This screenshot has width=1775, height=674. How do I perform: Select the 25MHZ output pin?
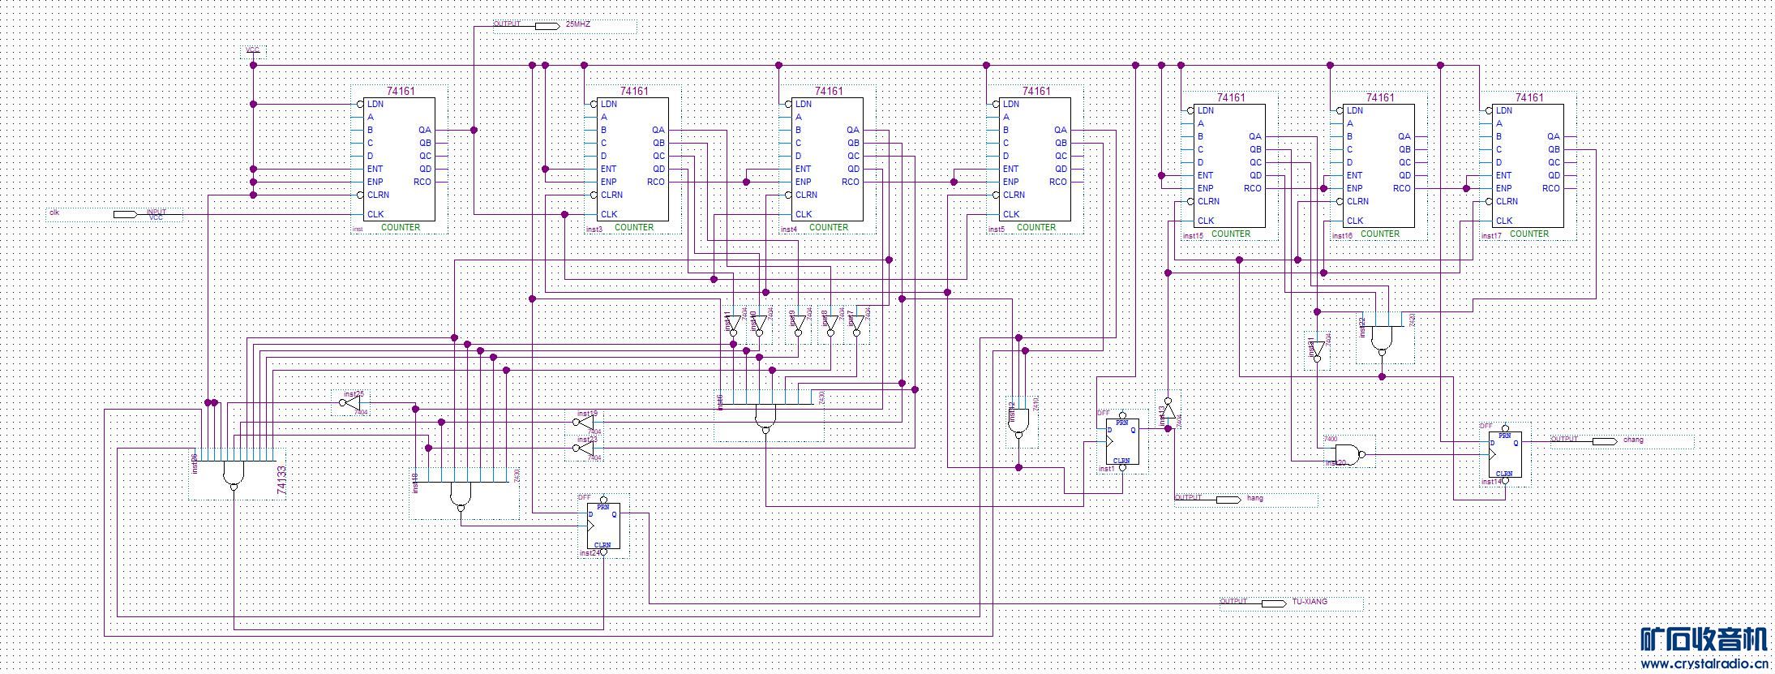tap(547, 26)
